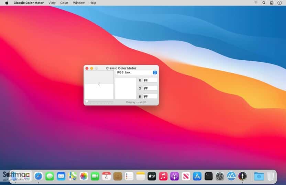286x185 pixels.
Task: Open the App Store in the Dock
Action: pyautogui.click(x=197, y=176)
